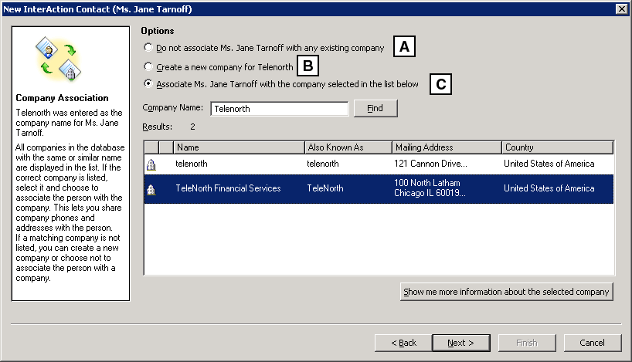Screen dimensions: 632x362
Task: Click the icon beside TeleNorth Financial Services
Action: pyautogui.click(x=151, y=189)
